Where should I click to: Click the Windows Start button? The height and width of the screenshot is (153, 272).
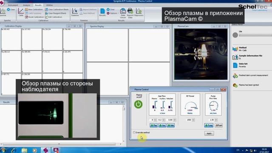pyautogui.click(x=3, y=150)
